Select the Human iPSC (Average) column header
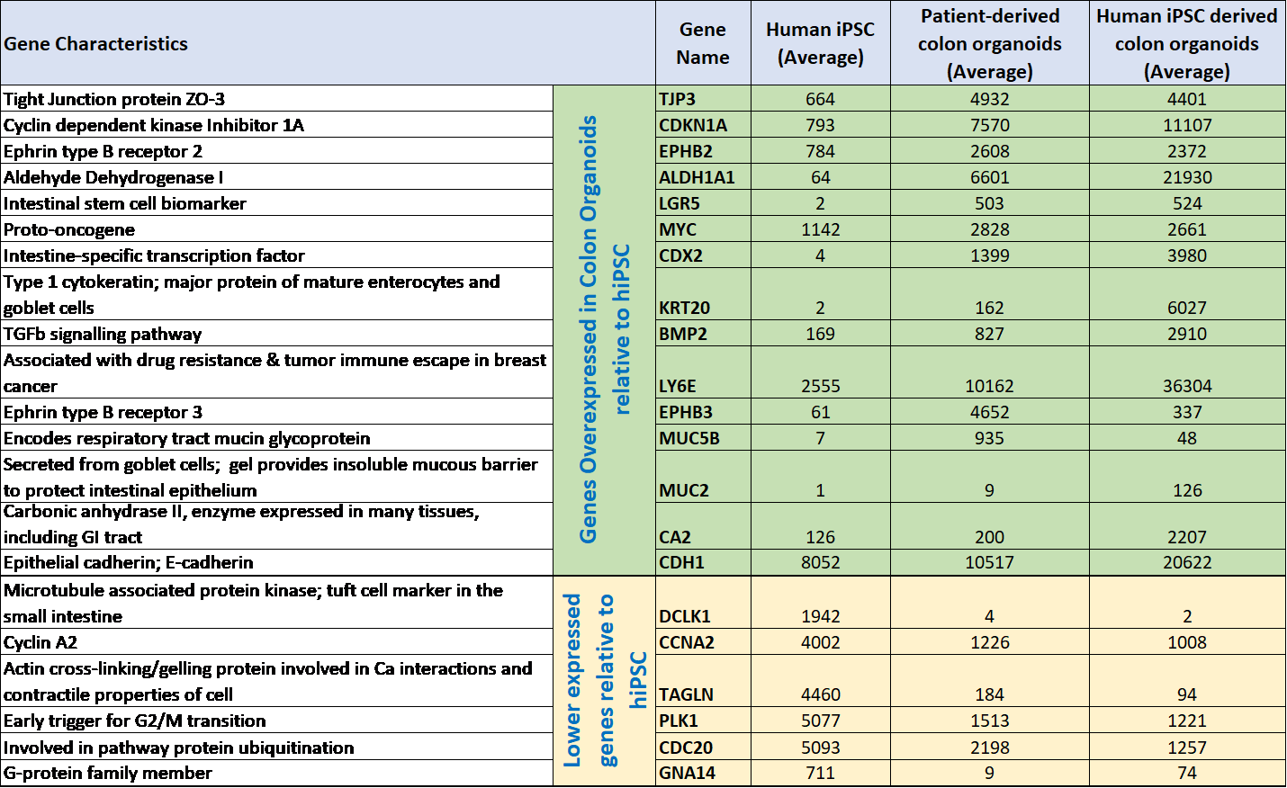Image resolution: width=1287 pixels, height=788 pixels. point(820,43)
